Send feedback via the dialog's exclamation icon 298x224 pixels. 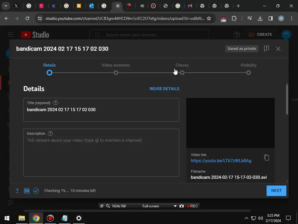pos(267,49)
